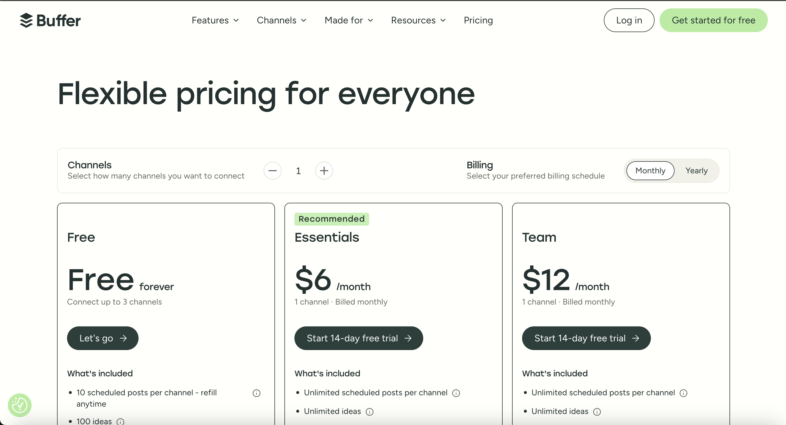Screen dimensions: 786x425
Task: Click 'Connect up to 3 channels' text
Action: [114, 302]
